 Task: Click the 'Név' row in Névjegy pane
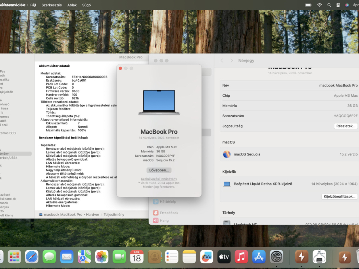[x=290, y=85]
